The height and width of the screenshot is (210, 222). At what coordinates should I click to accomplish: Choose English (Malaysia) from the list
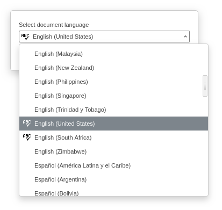pos(113,54)
